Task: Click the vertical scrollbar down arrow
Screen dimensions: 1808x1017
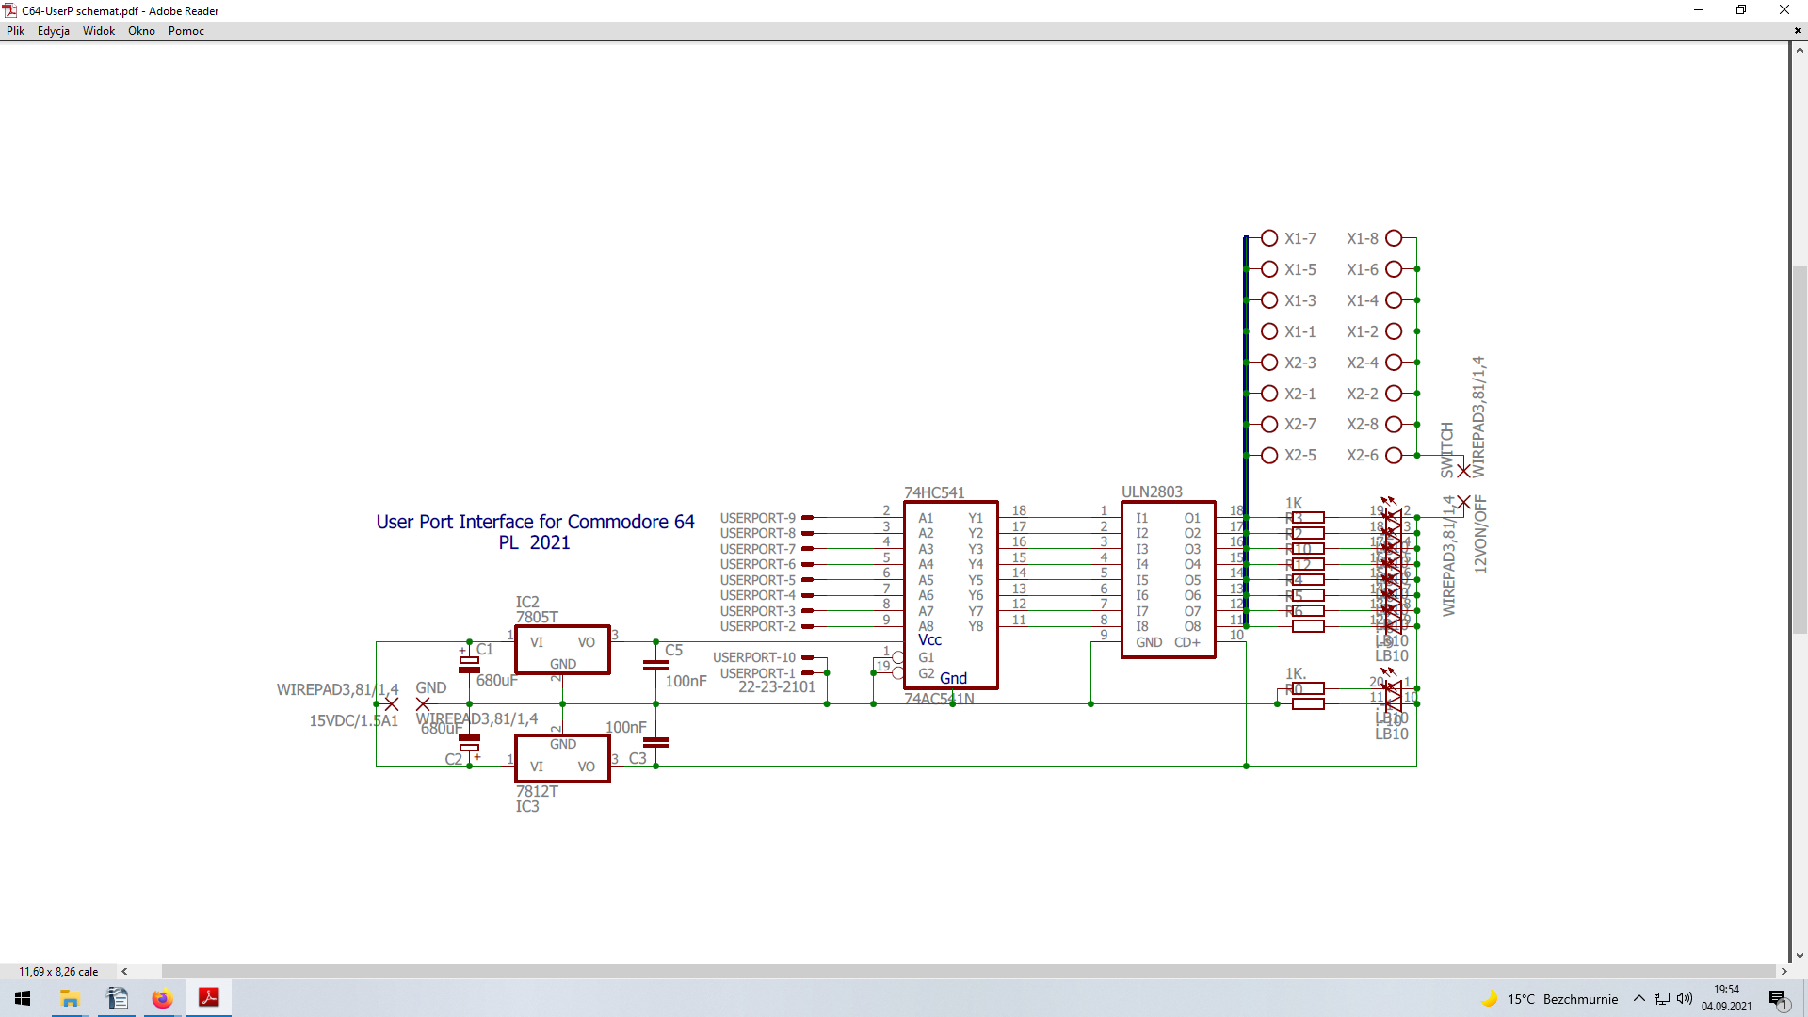Action: (x=1799, y=955)
